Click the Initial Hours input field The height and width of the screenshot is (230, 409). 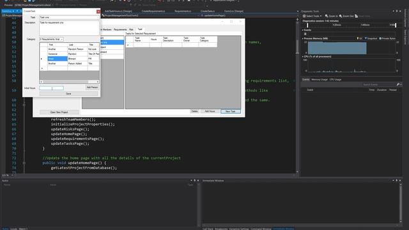(51, 88)
